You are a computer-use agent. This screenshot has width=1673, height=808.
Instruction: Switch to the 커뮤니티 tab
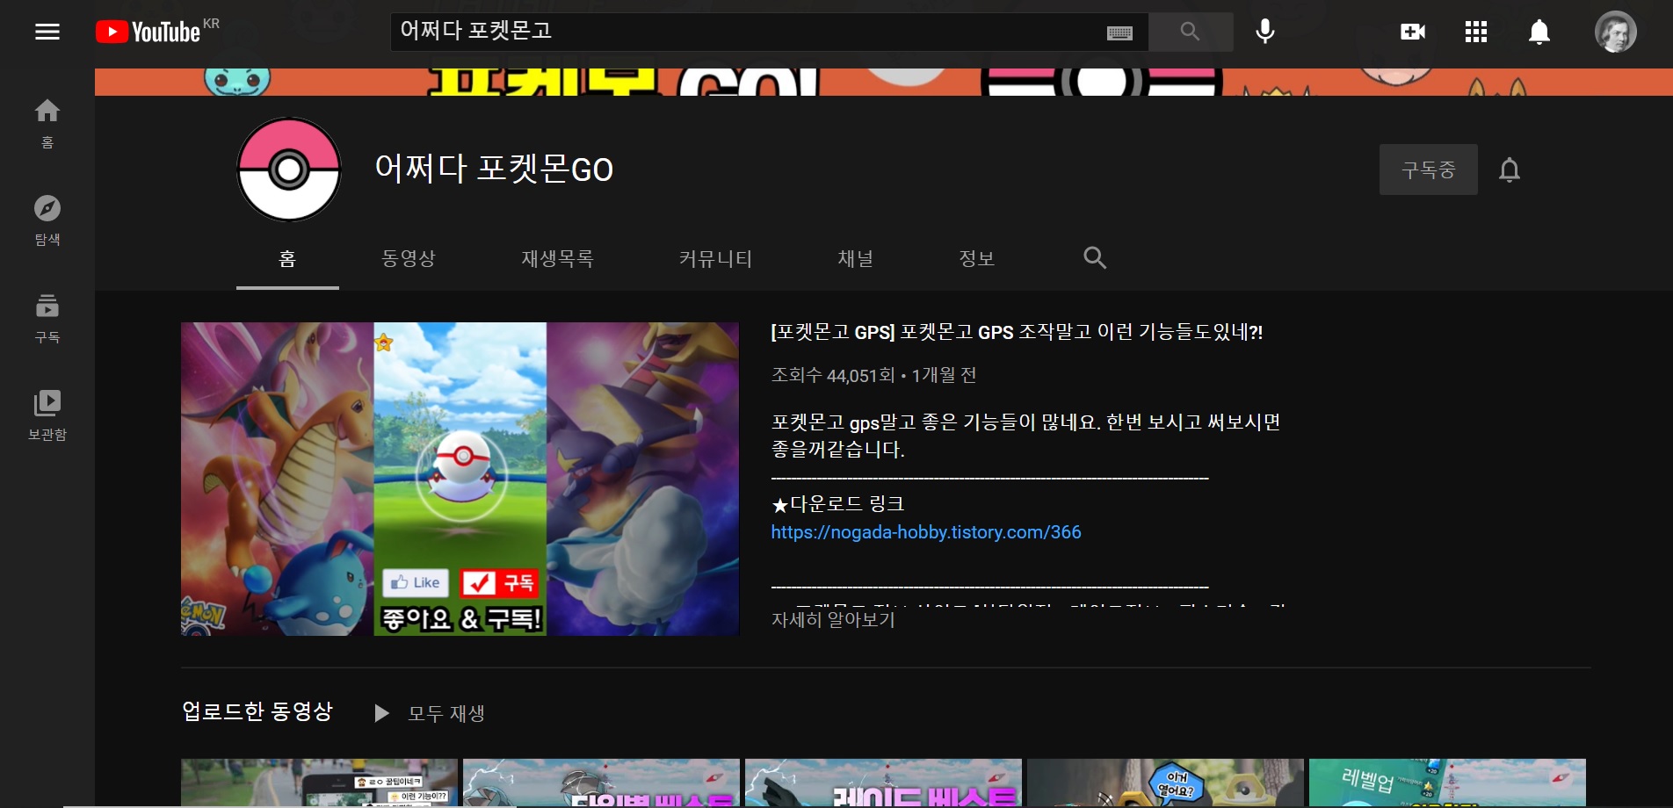click(x=715, y=258)
